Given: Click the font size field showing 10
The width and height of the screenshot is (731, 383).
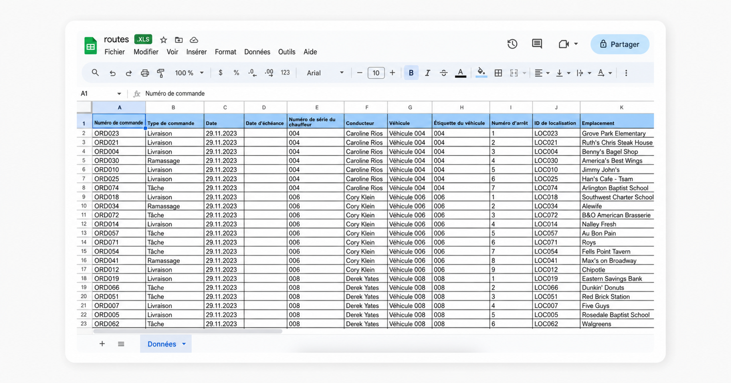Looking at the screenshot, I should (376, 73).
